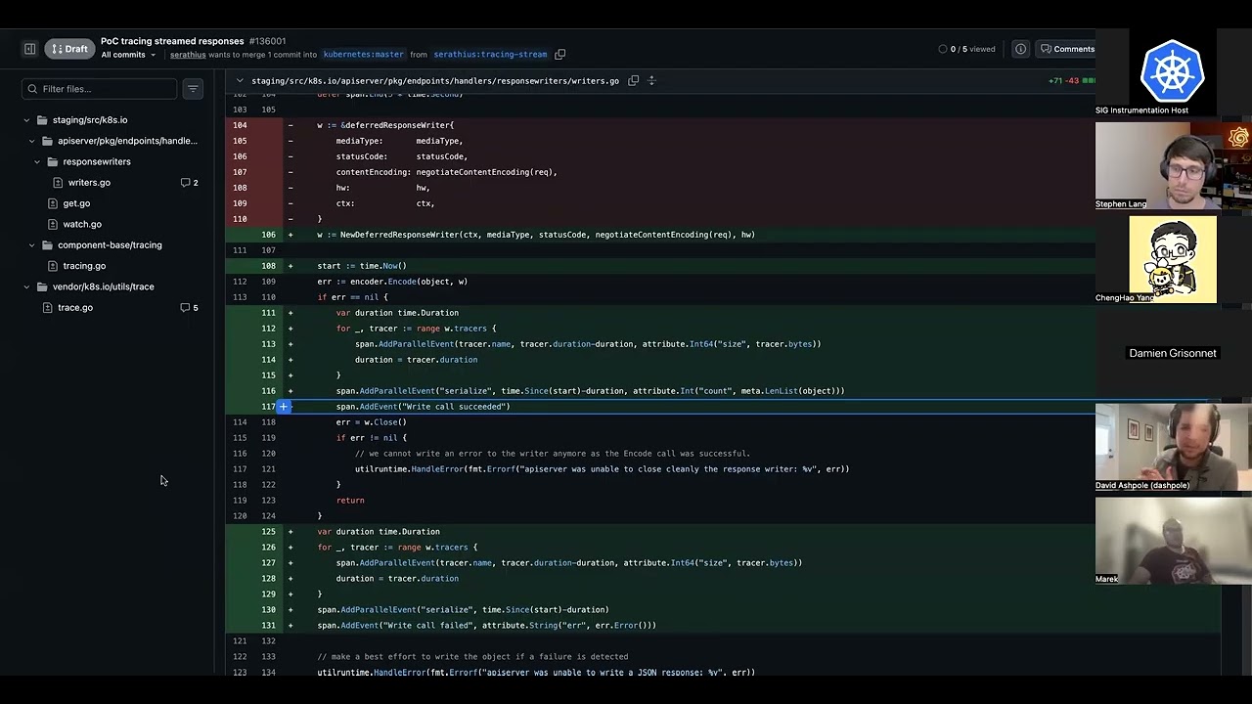Select Marek's video thumbnail
The image size is (1252, 704).
tap(1173, 541)
